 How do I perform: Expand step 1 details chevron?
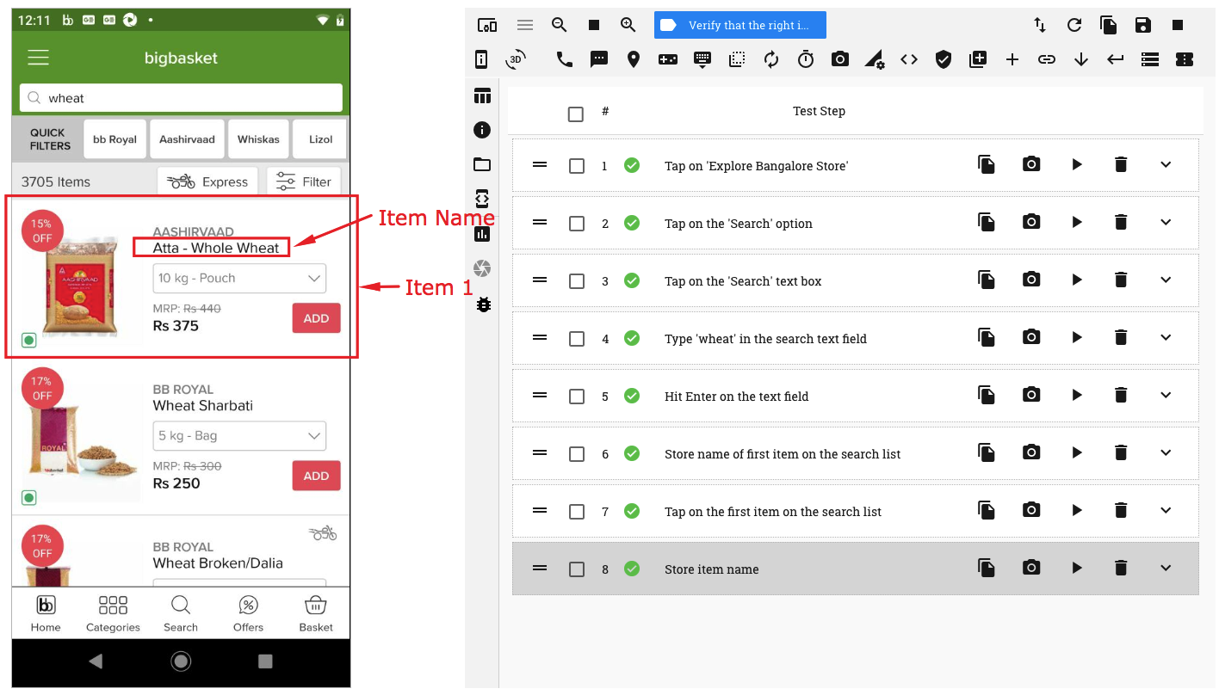(1166, 164)
